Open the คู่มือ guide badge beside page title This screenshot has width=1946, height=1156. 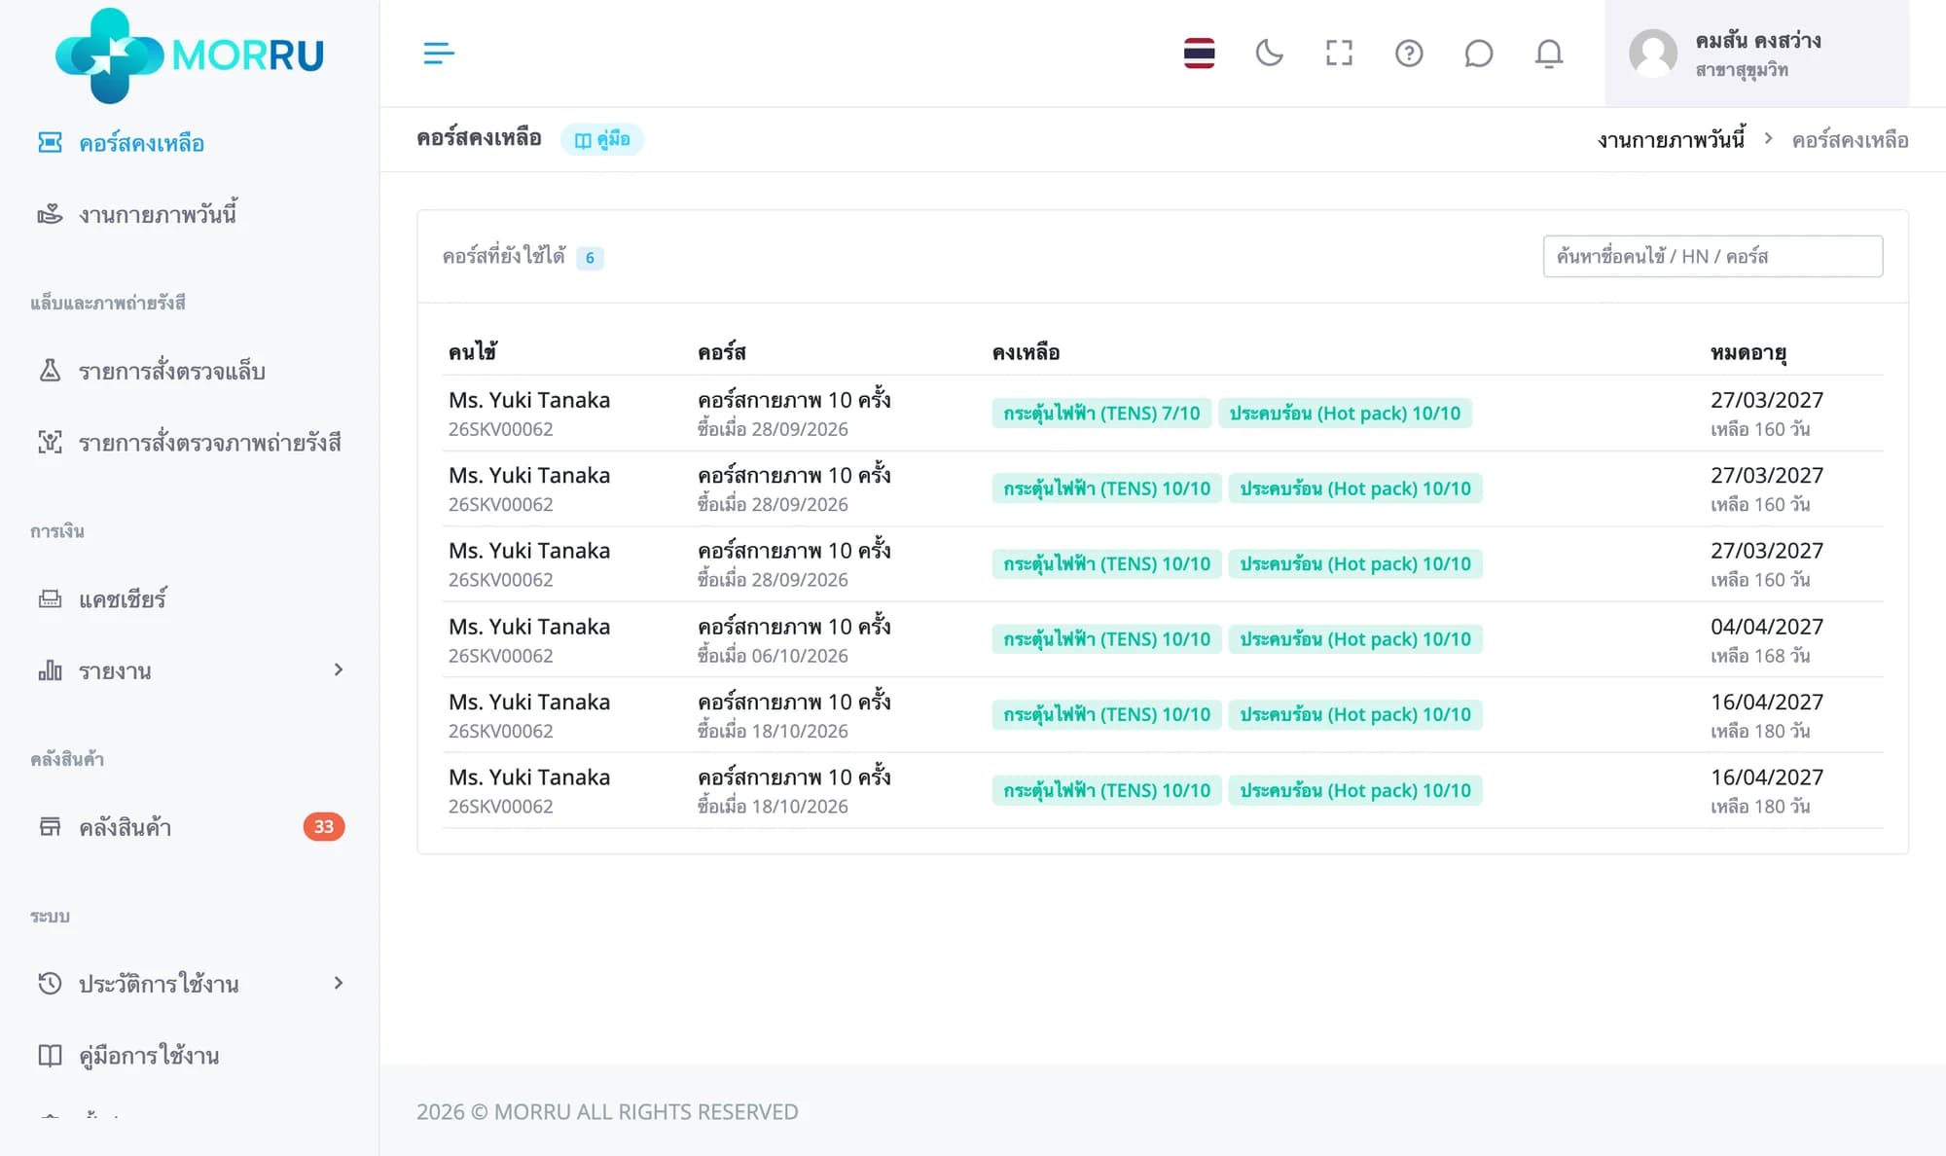tap(602, 139)
